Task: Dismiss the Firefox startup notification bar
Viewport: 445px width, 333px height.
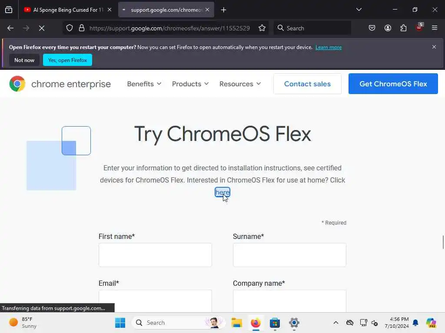Action: [x=434, y=47]
